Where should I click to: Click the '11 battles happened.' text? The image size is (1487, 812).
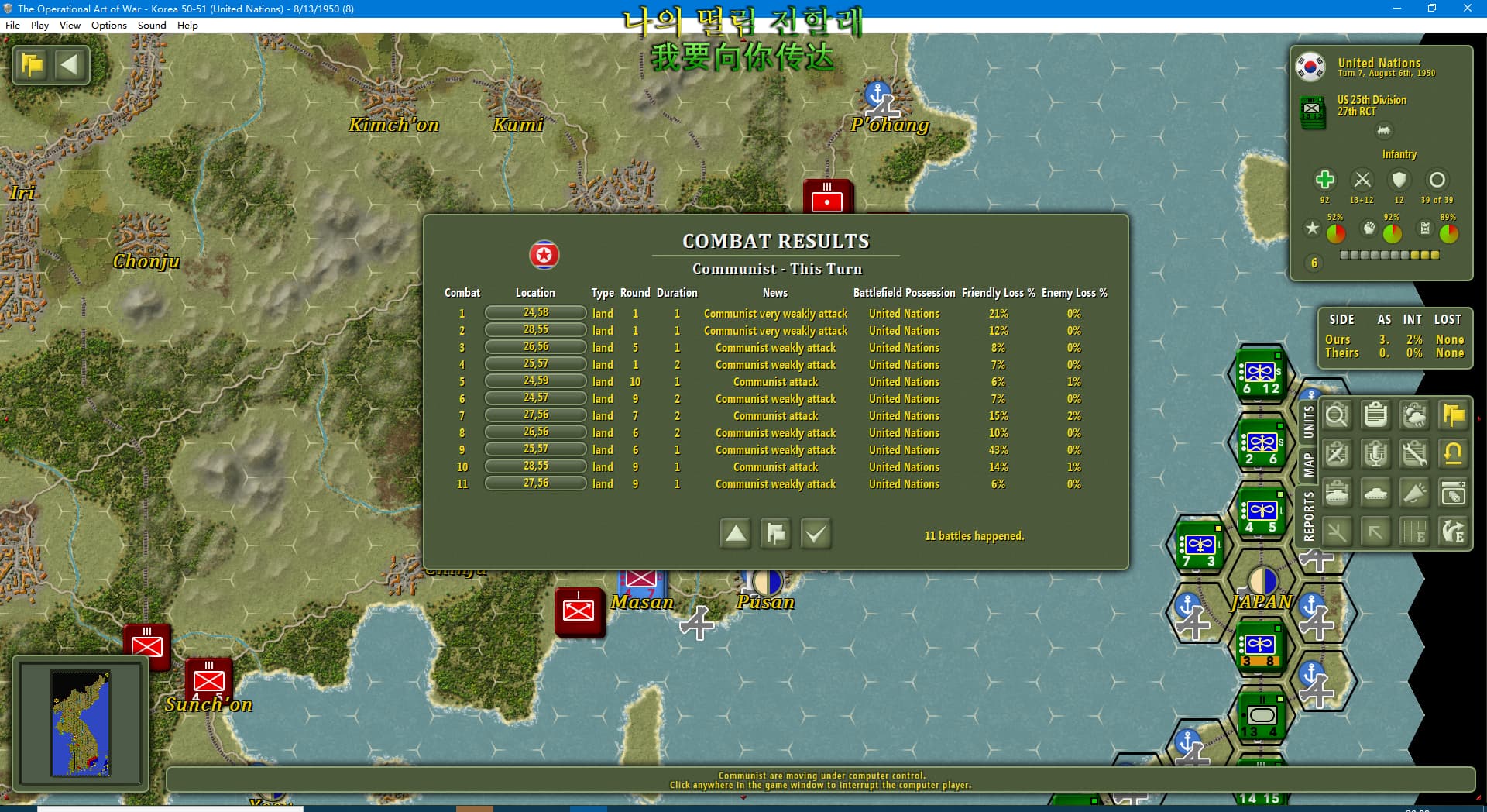tap(974, 536)
